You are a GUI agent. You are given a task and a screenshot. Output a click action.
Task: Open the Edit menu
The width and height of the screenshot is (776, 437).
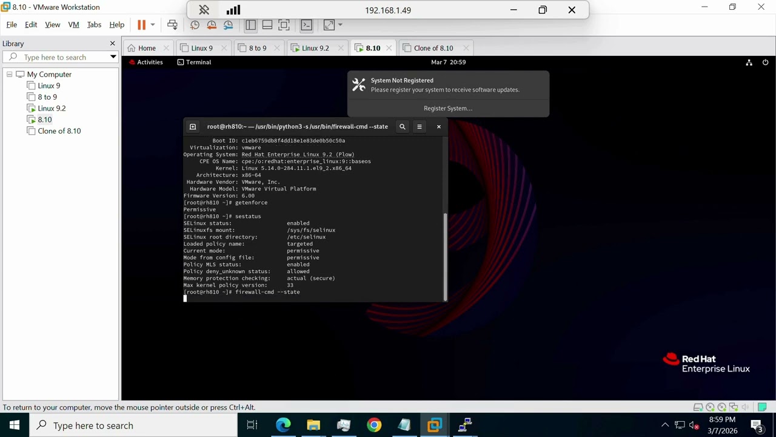[x=31, y=25]
